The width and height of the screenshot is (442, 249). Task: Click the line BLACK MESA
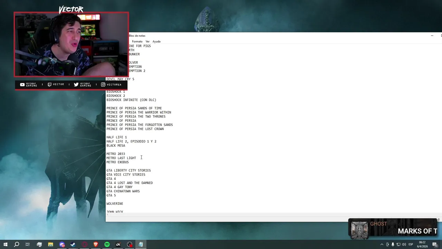point(116,146)
